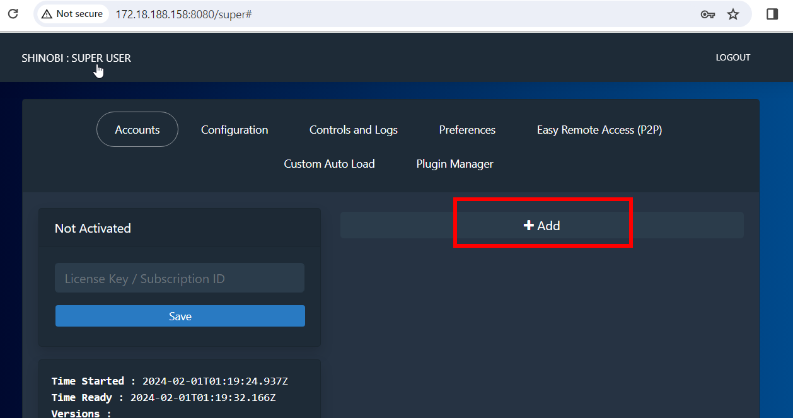Focus the License Key / Subscription ID field
793x418 pixels.
point(180,279)
